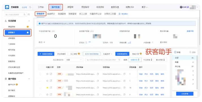Click share icon in row with 16 customers
Viewport: 202px width, 102px height.
coord(51,88)
